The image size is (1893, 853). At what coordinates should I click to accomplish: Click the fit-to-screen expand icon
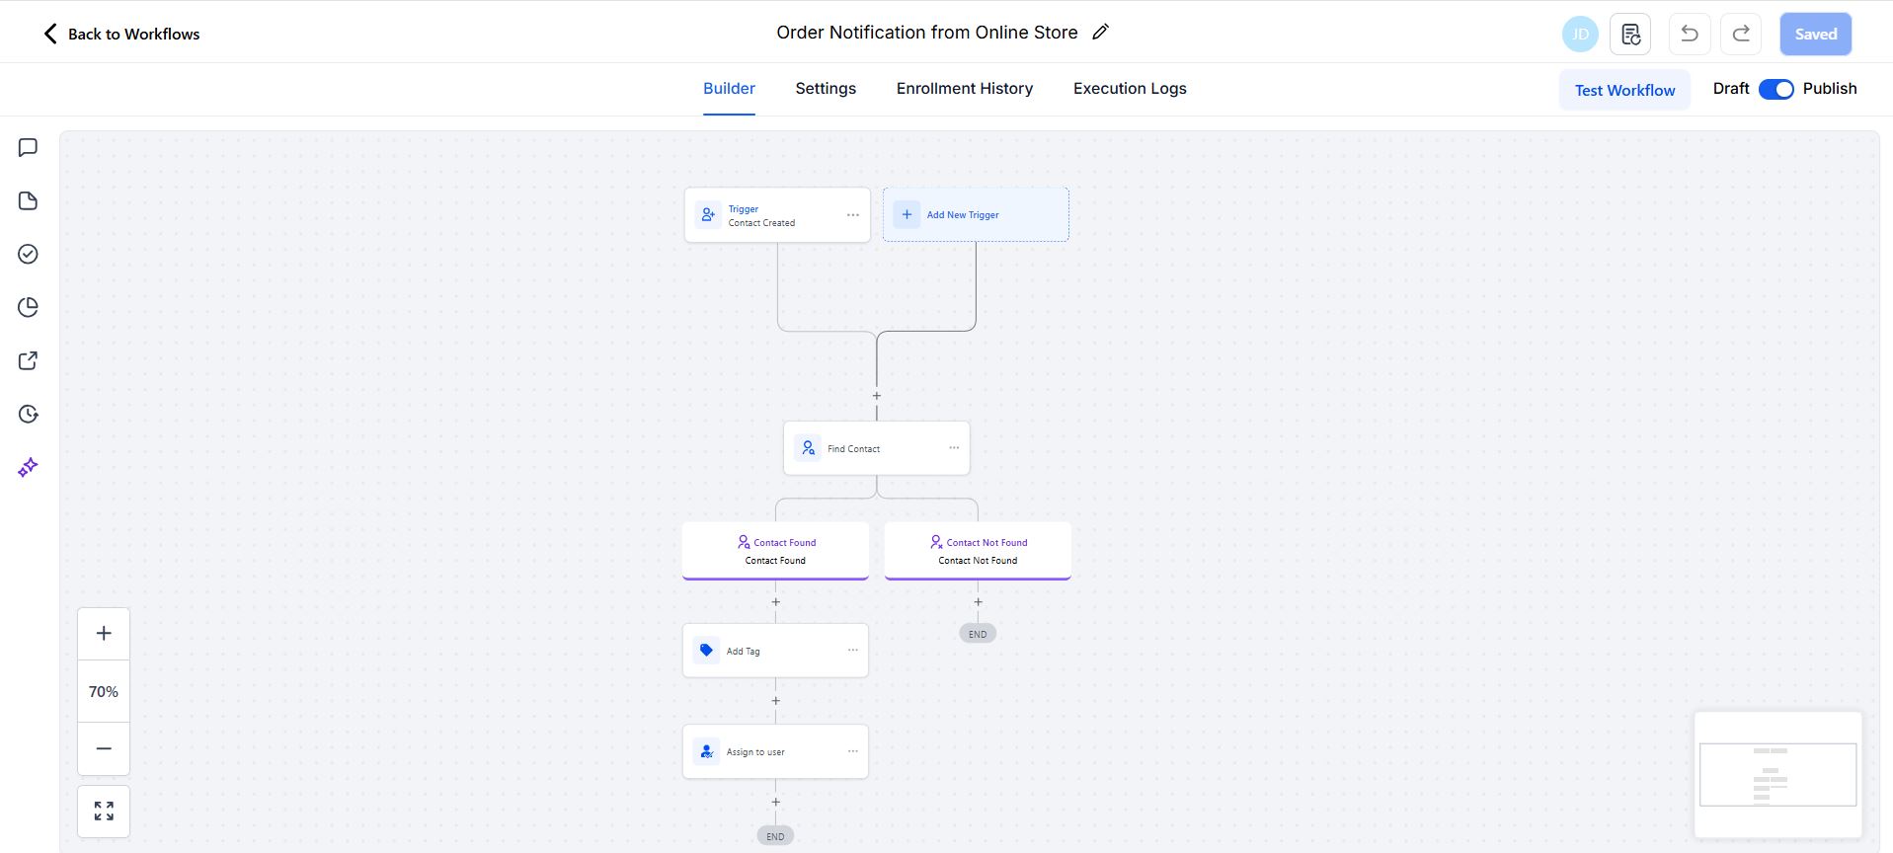click(x=104, y=811)
